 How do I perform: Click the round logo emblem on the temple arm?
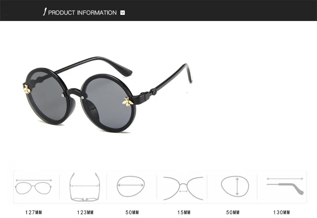point(154,92)
